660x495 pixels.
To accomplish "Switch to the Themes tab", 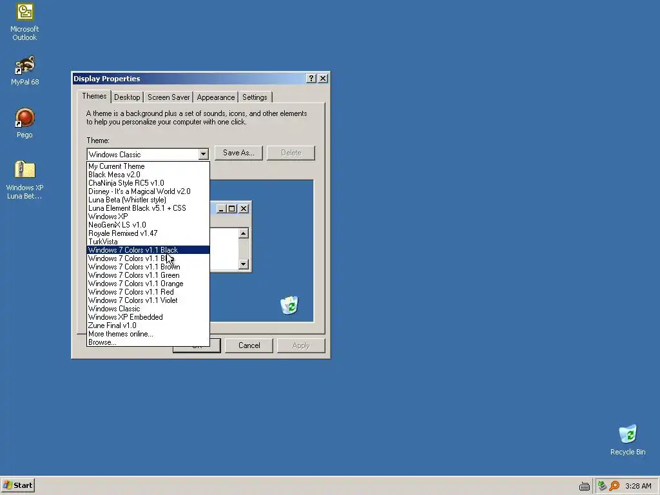I will (94, 96).
